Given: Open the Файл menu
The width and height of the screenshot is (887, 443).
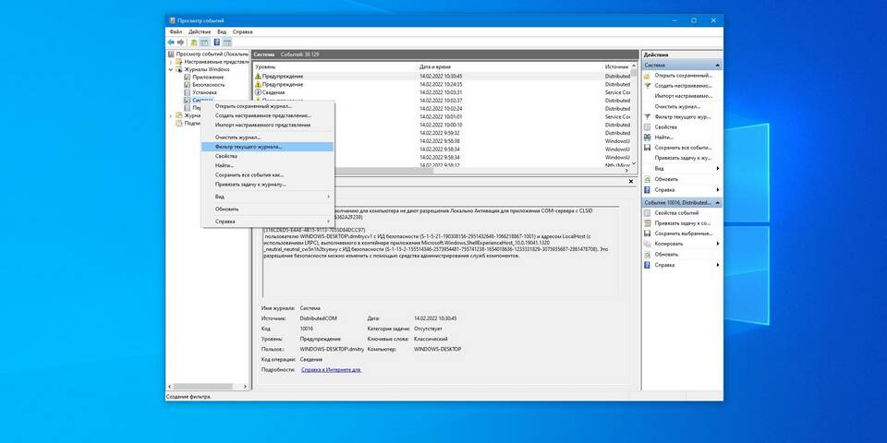Looking at the screenshot, I should [176, 32].
